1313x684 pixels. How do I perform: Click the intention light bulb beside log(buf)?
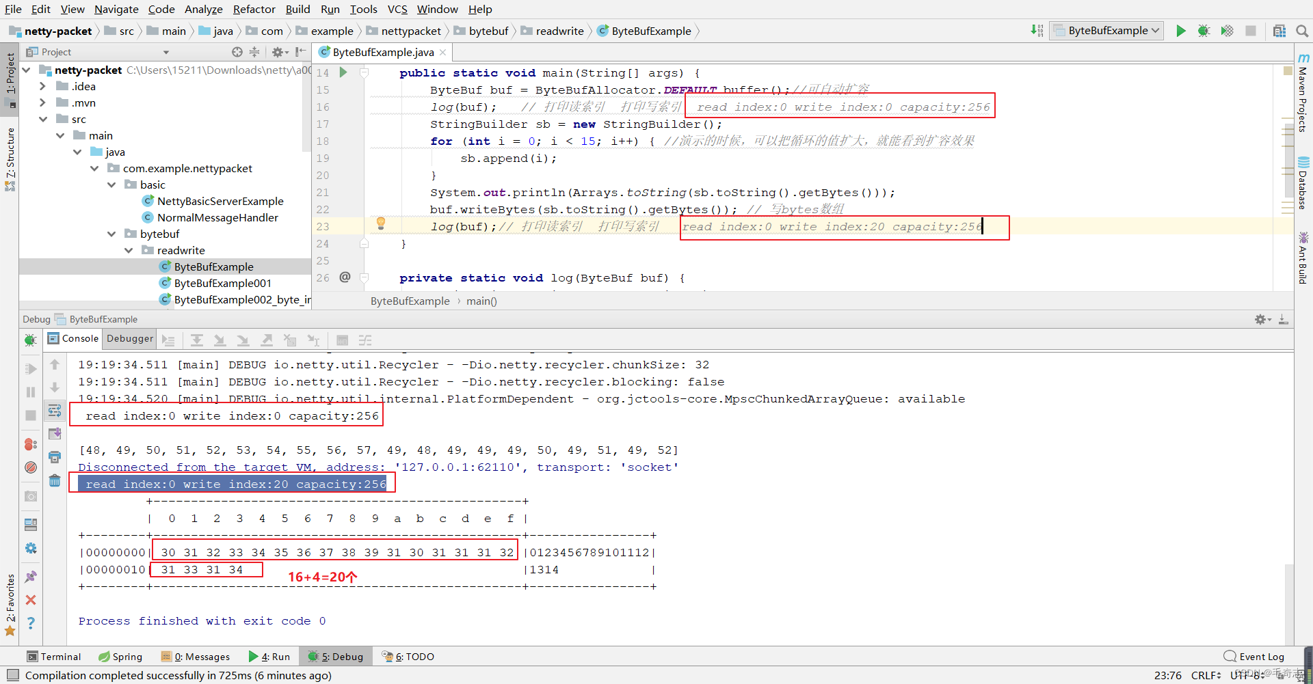coord(381,223)
